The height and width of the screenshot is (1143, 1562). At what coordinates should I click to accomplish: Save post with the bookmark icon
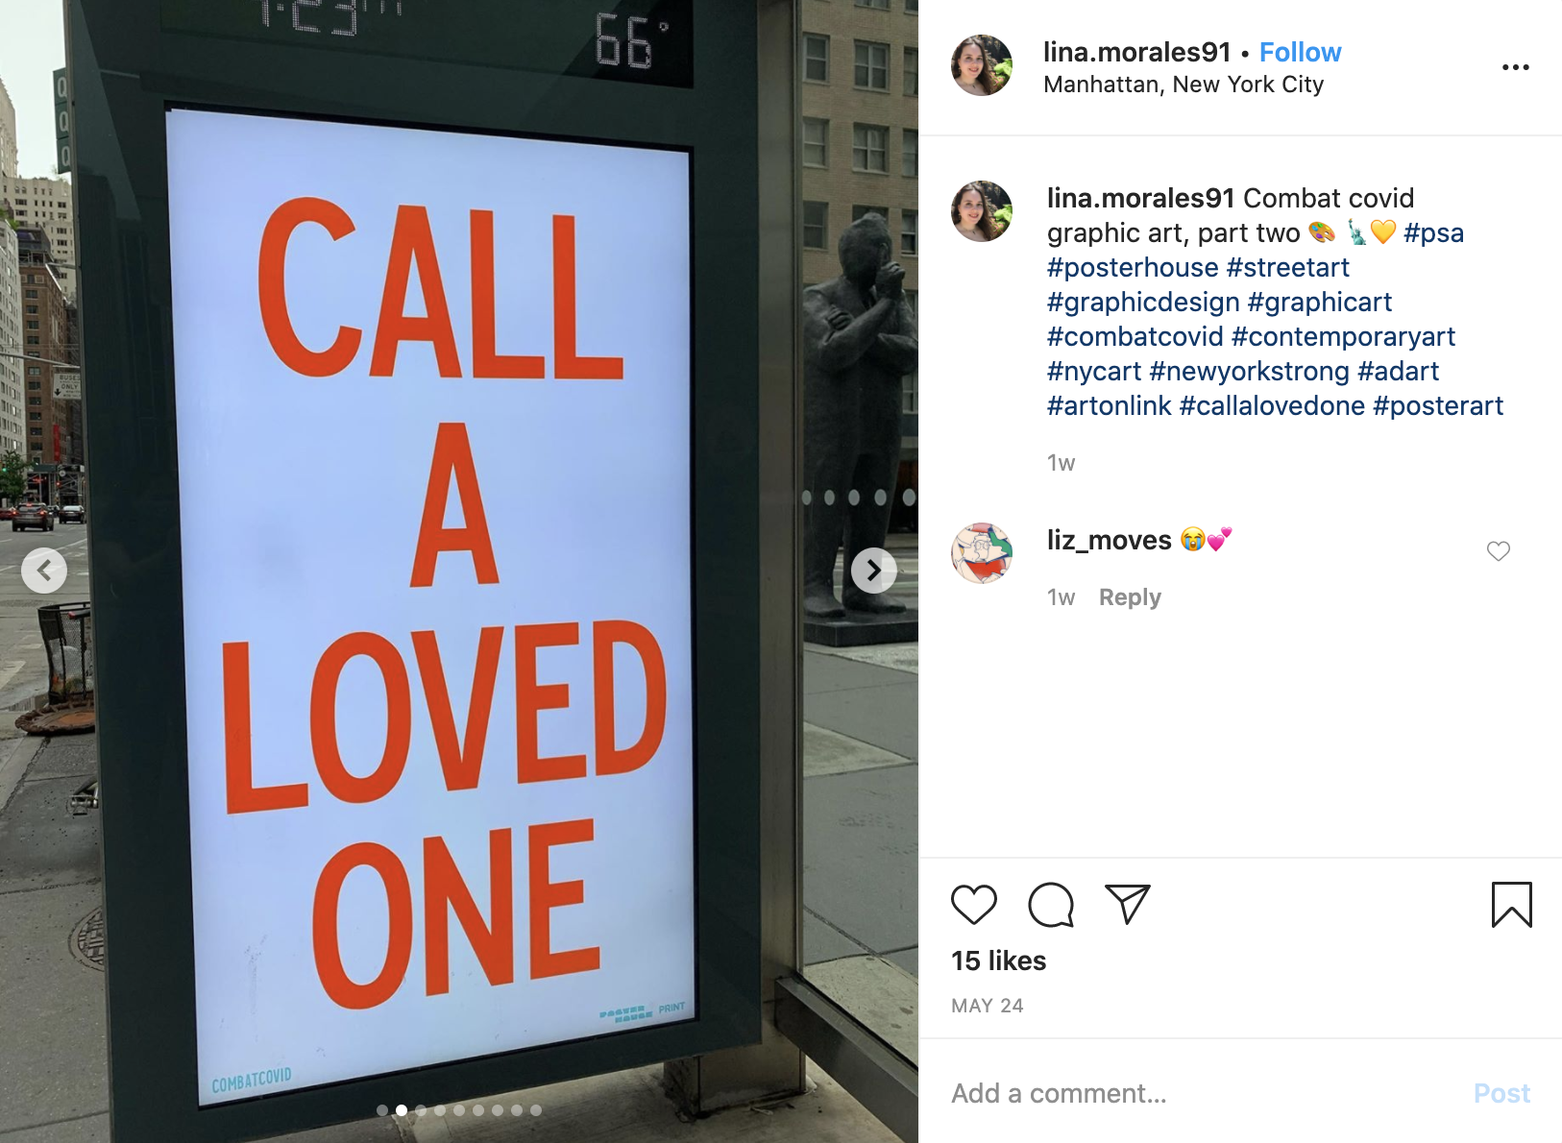coord(1511,905)
